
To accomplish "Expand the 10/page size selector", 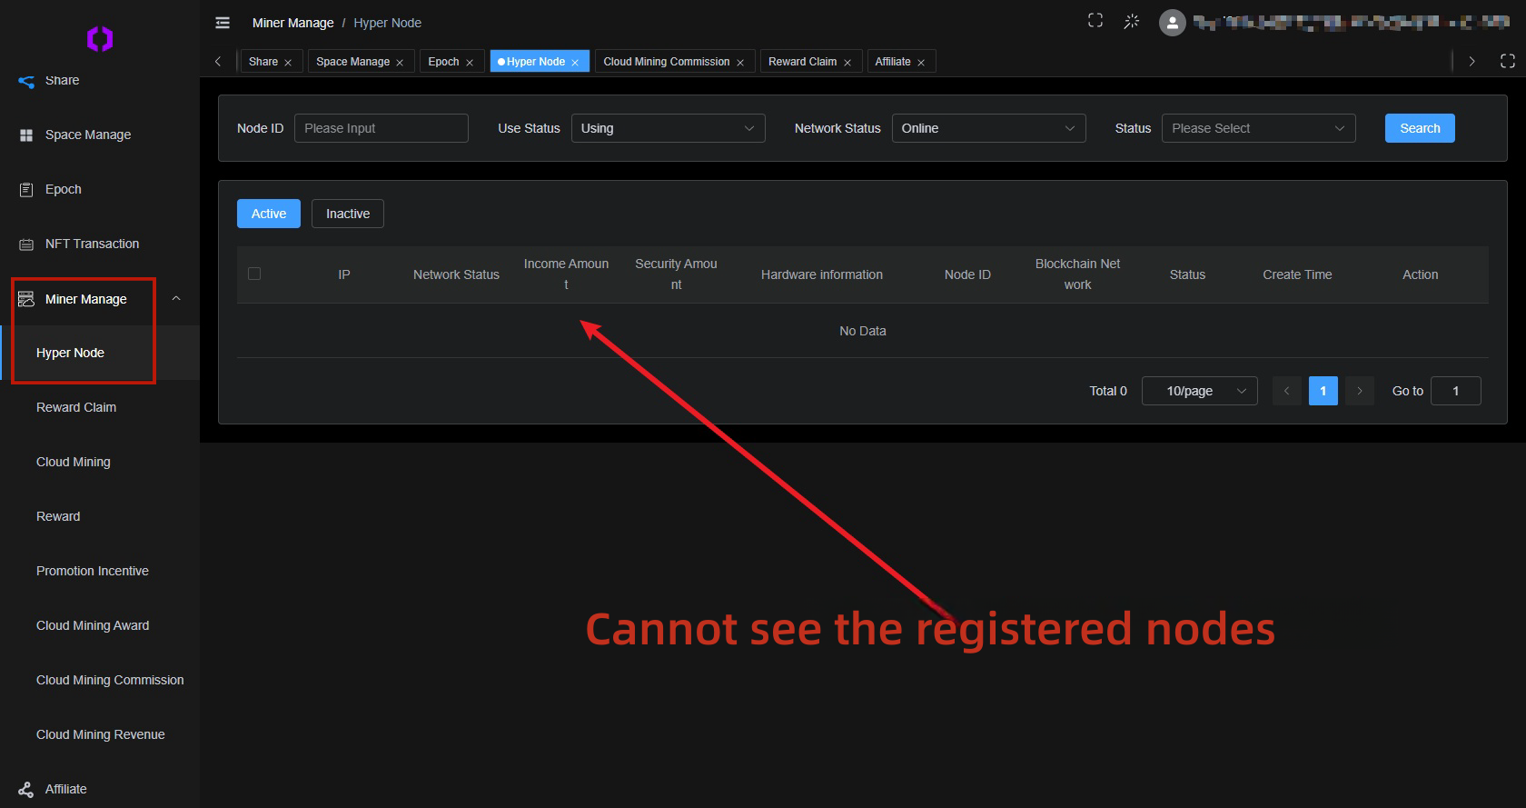I will [1199, 391].
